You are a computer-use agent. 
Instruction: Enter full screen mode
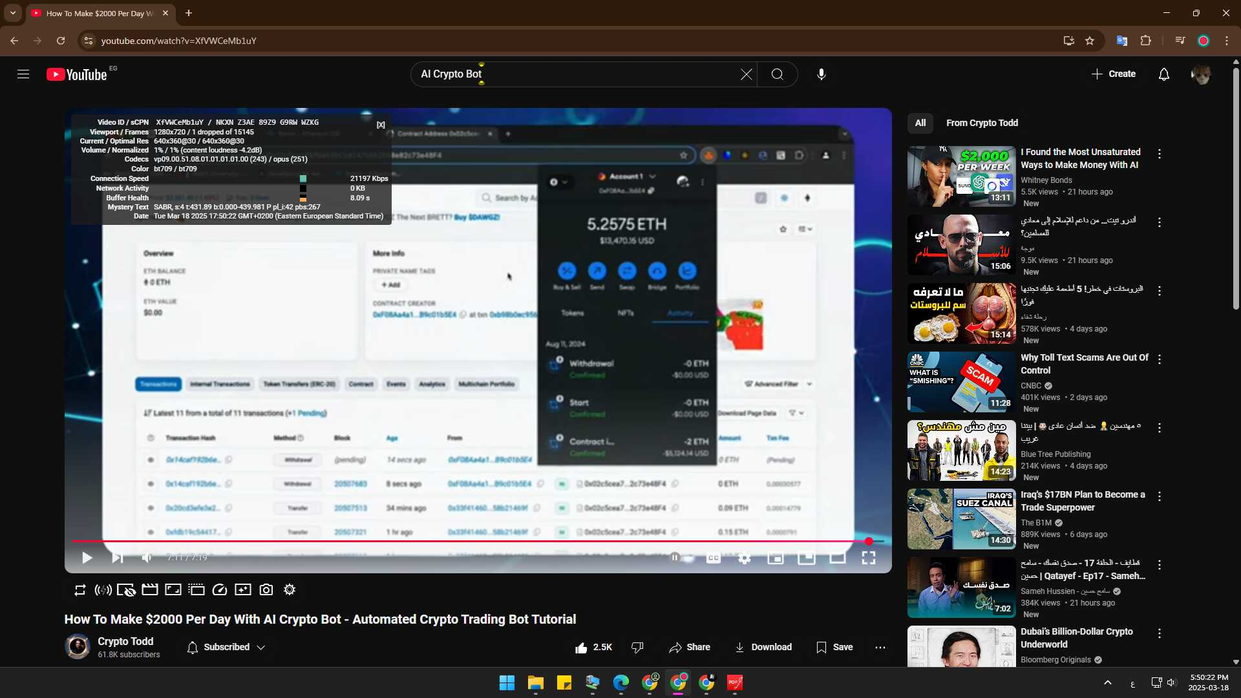coord(868,557)
